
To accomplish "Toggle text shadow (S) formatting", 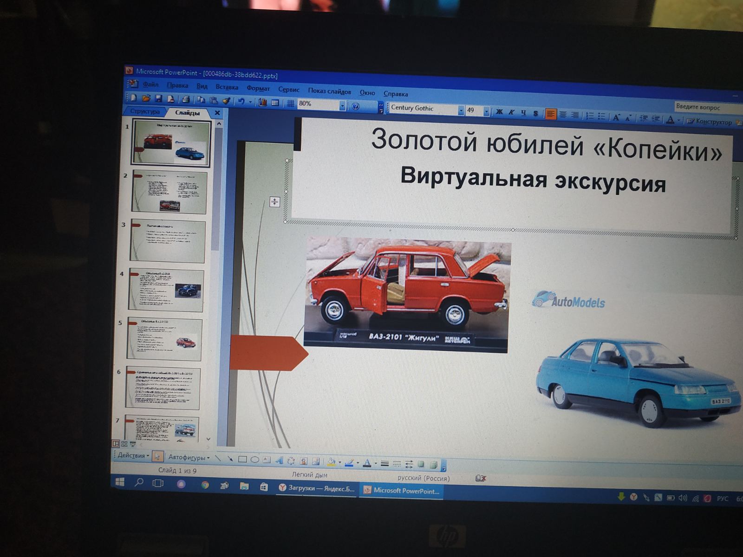I will point(535,113).
